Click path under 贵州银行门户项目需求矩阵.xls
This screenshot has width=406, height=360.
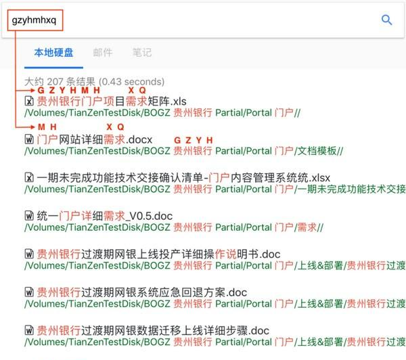click(x=162, y=113)
